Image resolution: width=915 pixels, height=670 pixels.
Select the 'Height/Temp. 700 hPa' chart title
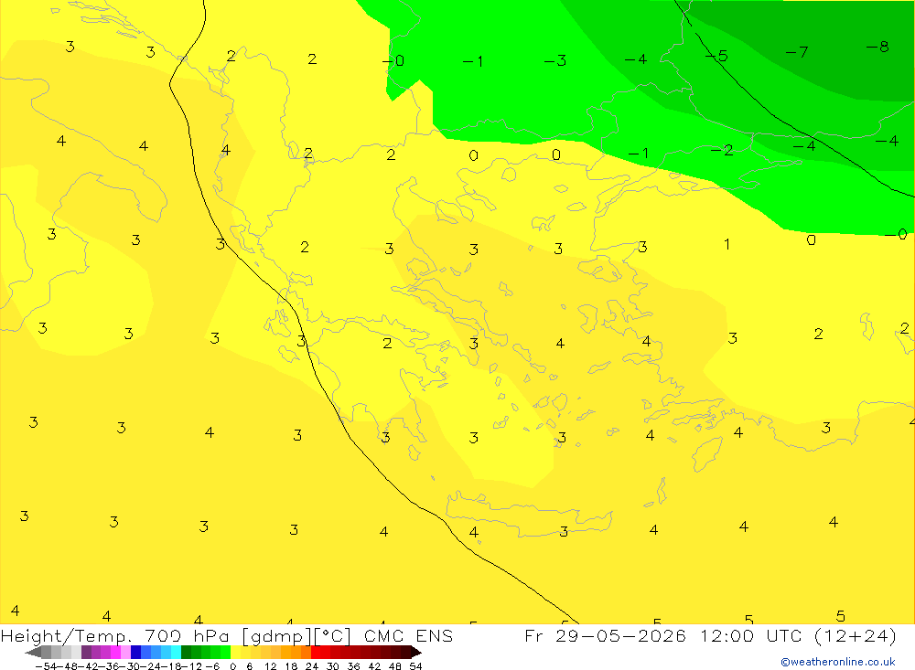(x=117, y=635)
